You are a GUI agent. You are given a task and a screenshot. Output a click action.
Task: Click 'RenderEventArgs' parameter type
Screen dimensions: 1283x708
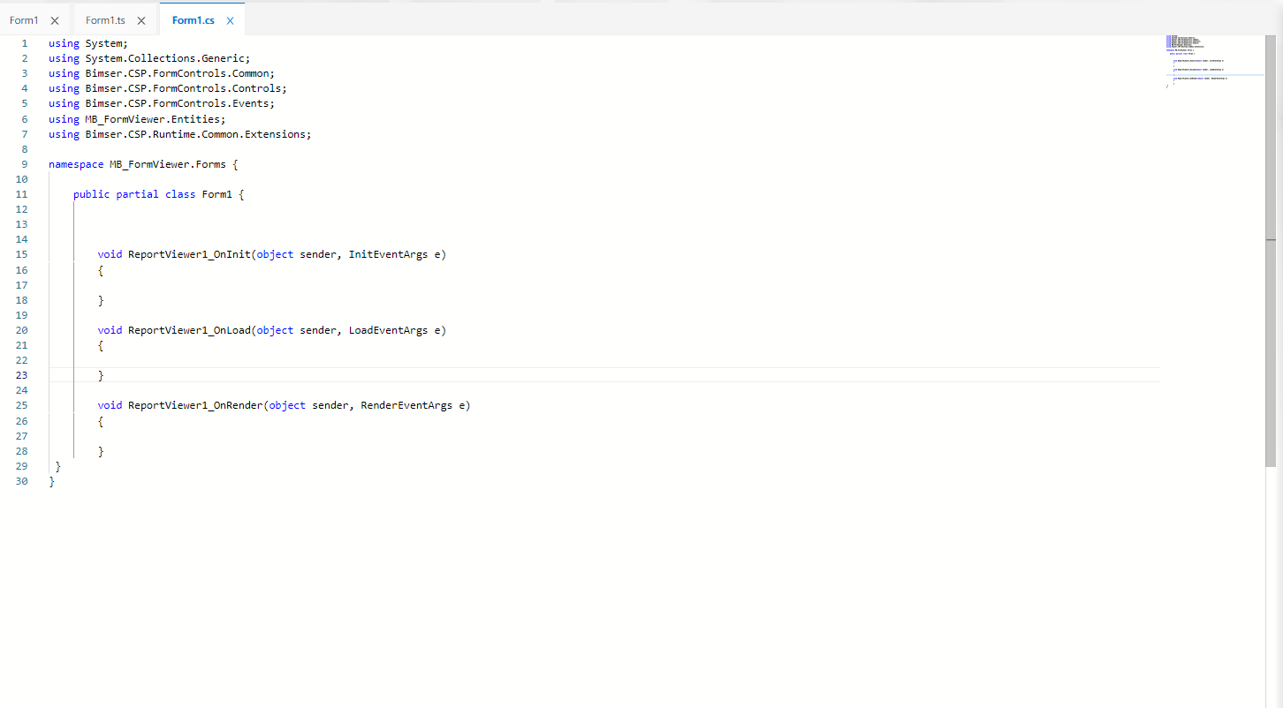(406, 405)
